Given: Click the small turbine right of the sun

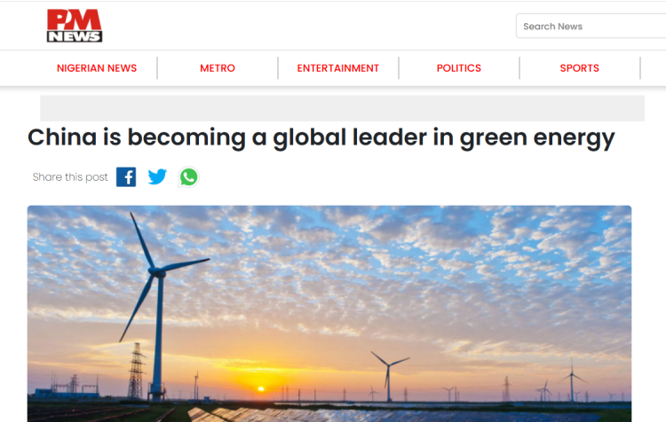Looking at the screenshot, I should point(388,372).
